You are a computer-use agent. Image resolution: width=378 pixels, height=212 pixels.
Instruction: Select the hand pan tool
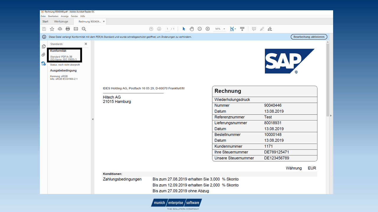click(x=192, y=29)
